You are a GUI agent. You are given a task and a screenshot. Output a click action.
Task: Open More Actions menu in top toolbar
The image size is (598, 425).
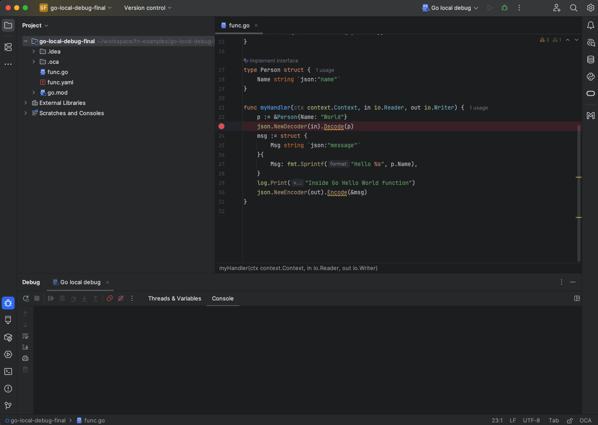click(x=519, y=8)
